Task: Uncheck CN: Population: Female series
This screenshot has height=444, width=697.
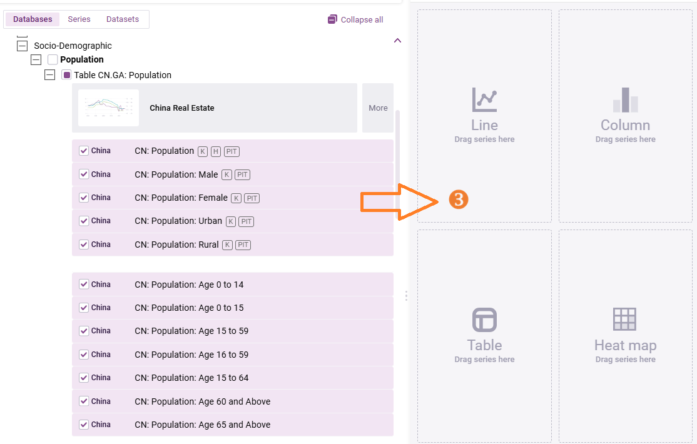Action: 84,198
